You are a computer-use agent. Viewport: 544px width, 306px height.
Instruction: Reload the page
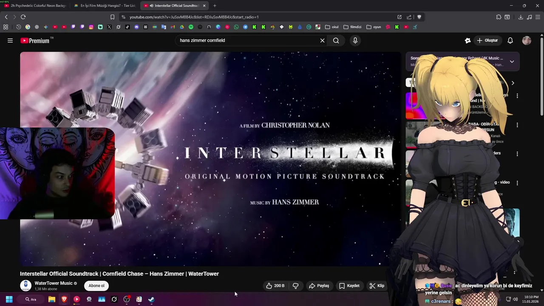click(x=23, y=17)
